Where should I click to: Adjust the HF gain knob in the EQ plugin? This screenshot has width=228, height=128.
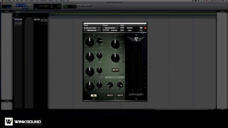pos(89,42)
